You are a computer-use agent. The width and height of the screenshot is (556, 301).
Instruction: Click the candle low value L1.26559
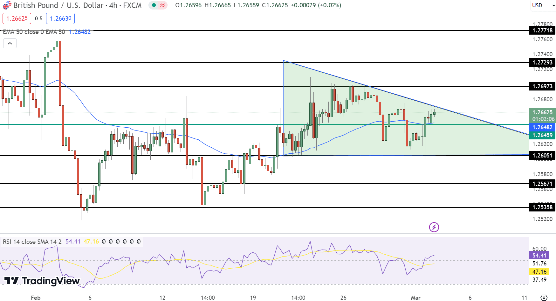246,5
